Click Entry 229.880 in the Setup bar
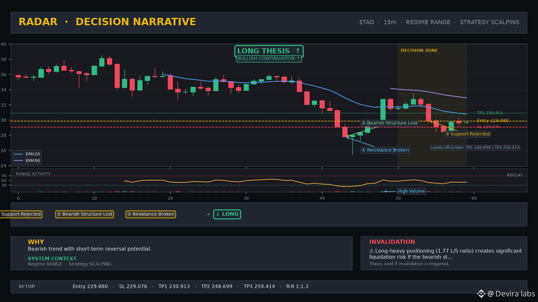 pos(90,286)
